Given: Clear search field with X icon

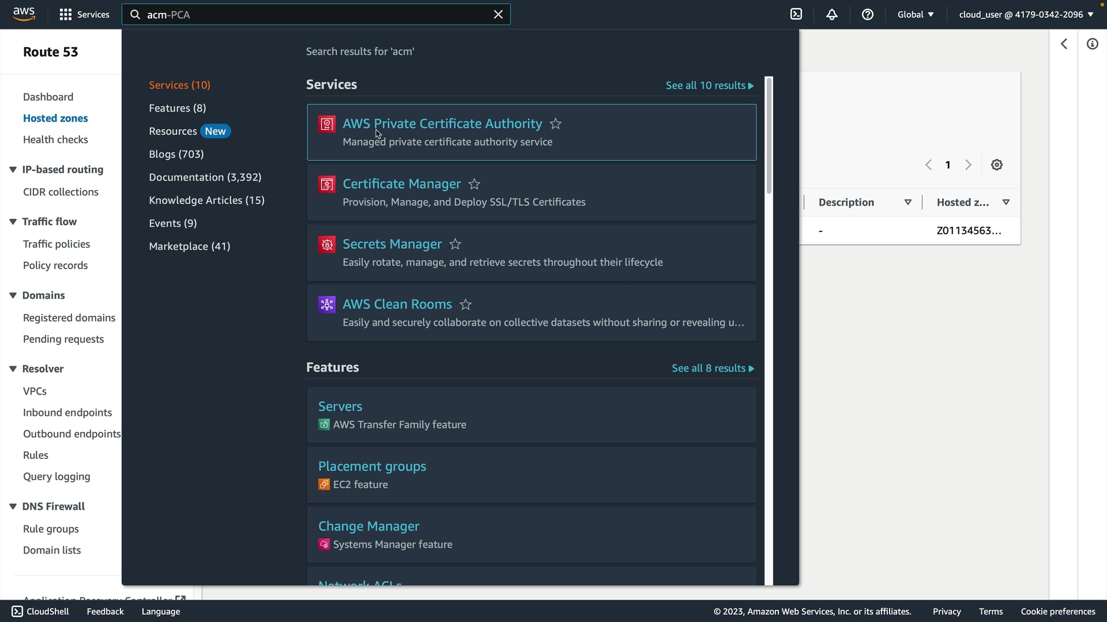Looking at the screenshot, I should click(x=498, y=14).
